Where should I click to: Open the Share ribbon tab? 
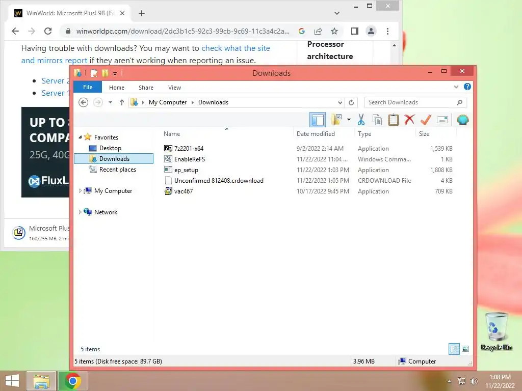click(x=146, y=88)
